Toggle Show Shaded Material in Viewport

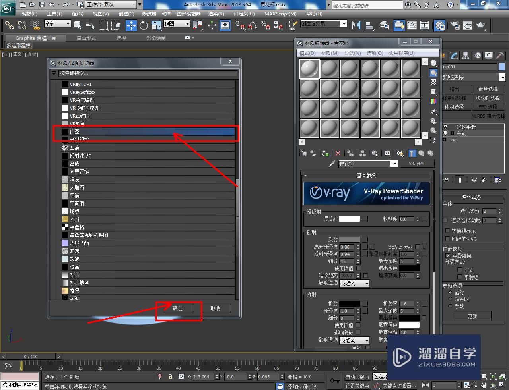coord(400,153)
